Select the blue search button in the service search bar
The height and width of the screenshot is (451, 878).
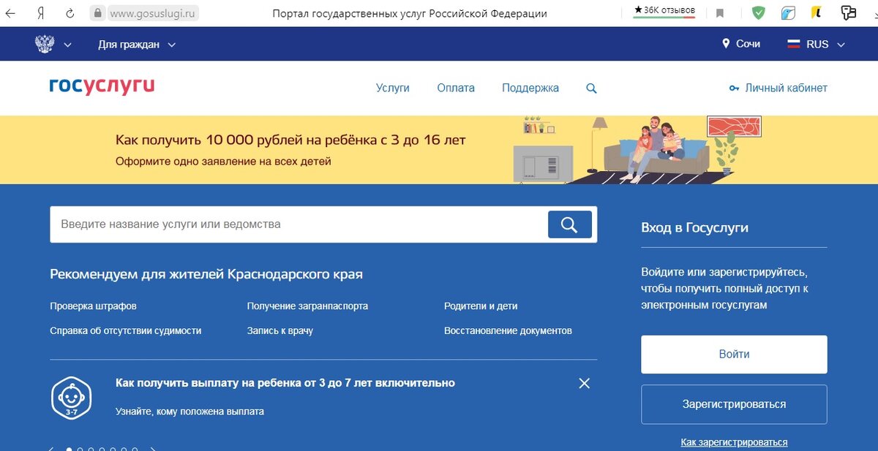(x=569, y=224)
